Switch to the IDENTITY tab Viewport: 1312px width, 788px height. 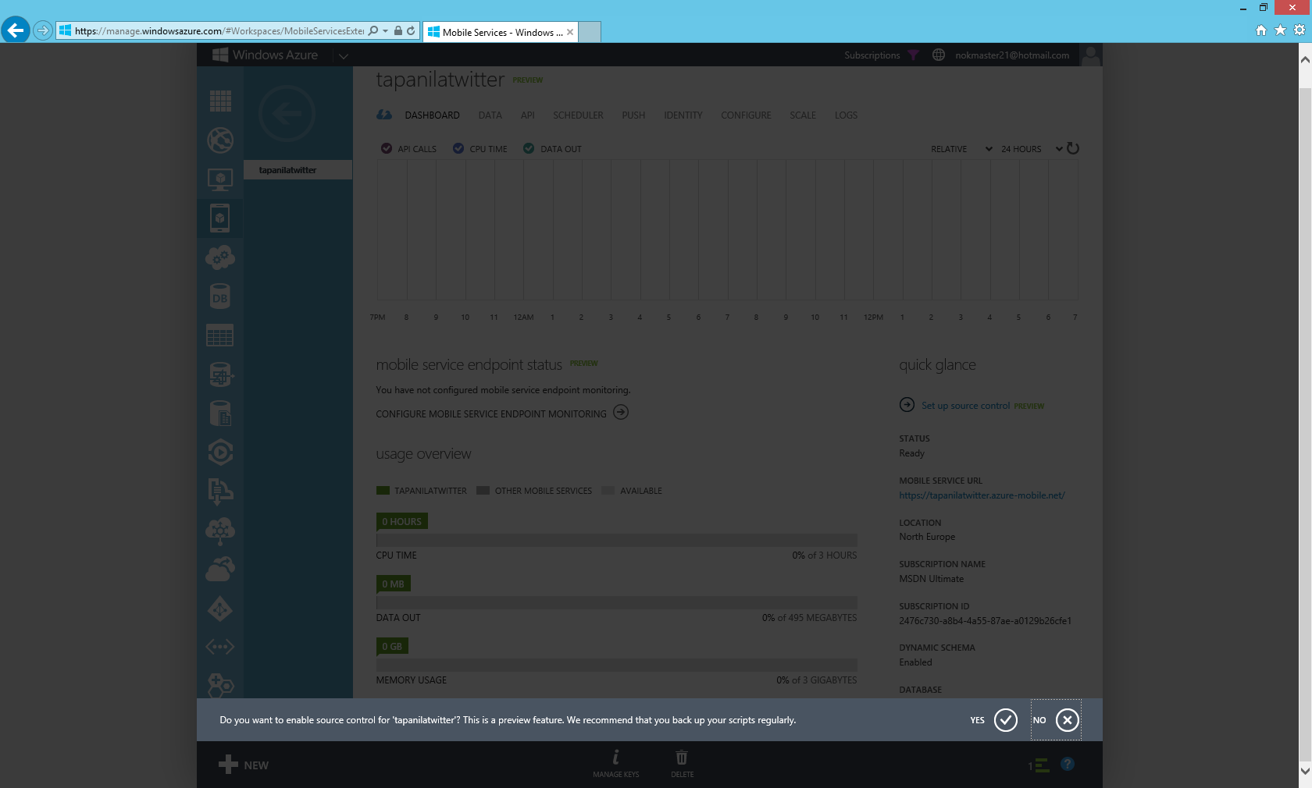(683, 115)
